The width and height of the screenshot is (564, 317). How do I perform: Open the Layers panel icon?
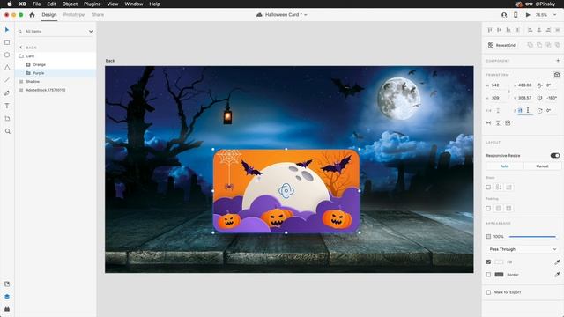click(7, 297)
